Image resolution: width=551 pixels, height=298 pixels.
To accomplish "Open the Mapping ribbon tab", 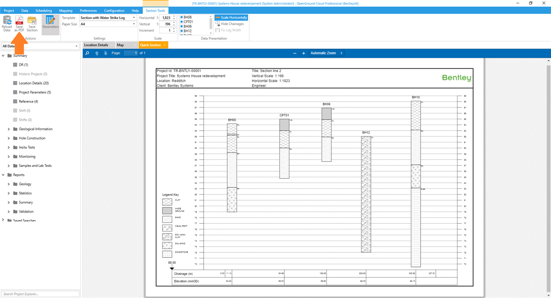I will [66, 10].
